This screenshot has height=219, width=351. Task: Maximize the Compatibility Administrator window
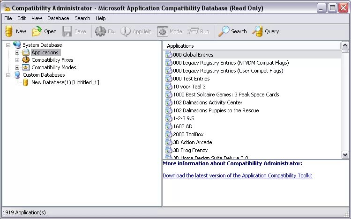click(332, 8)
